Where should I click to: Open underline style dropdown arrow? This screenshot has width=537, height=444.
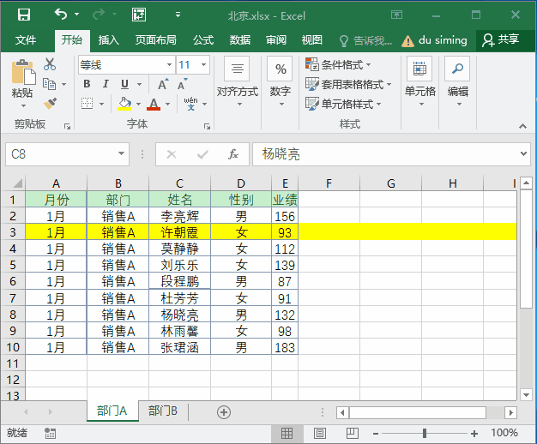pyautogui.click(x=139, y=84)
